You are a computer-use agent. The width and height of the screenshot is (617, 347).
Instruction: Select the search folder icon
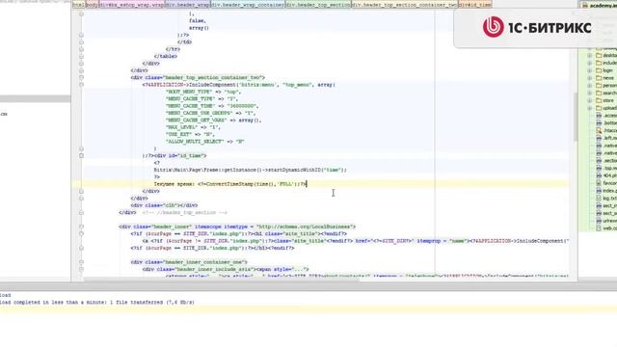point(599,93)
